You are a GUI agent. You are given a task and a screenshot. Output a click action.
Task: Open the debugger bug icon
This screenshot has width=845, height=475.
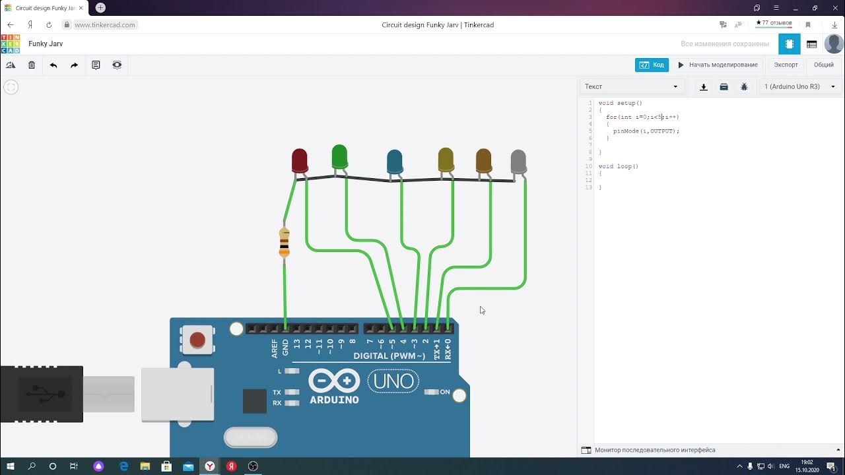pyautogui.click(x=744, y=86)
